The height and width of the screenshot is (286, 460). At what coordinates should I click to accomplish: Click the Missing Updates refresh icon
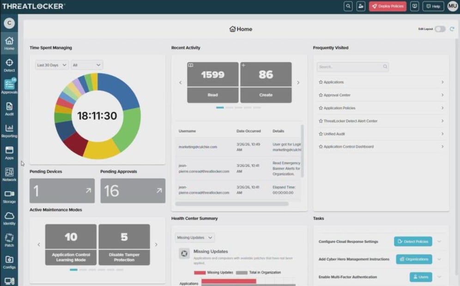184,253
